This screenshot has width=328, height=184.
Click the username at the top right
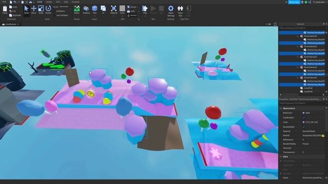coord(319,2)
